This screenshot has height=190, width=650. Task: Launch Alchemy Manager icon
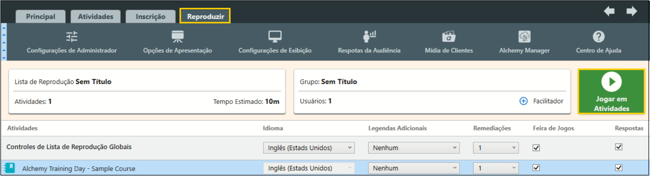[524, 37]
